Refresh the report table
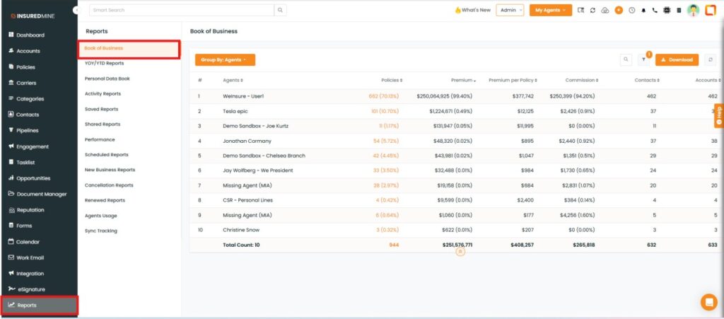This screenshot has width=724, height=319. [x=711, y=60]
